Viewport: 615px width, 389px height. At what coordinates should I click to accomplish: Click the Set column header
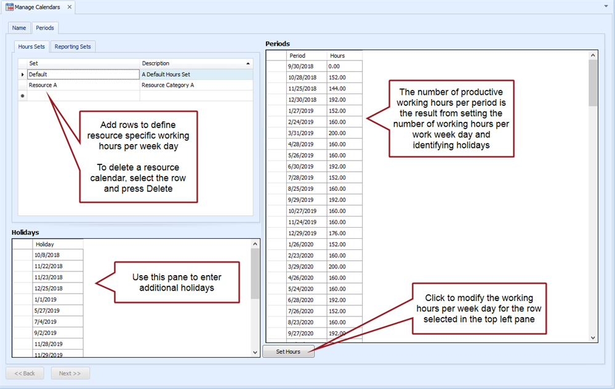point(83,63)
